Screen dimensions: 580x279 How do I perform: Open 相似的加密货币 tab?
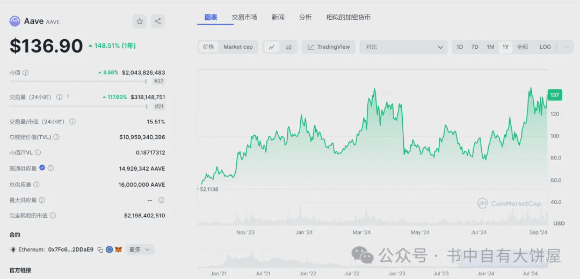(349, 17)
